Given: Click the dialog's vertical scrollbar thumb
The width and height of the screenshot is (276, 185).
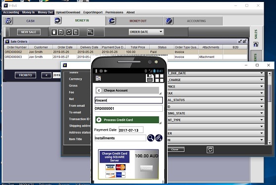Looking at the screenshot, I should [x=270, y=93].
